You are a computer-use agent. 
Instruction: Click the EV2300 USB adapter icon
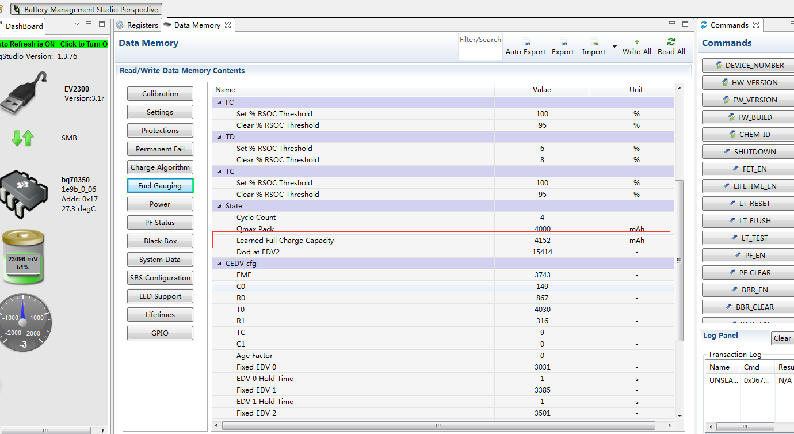click(x=25, y=93)
